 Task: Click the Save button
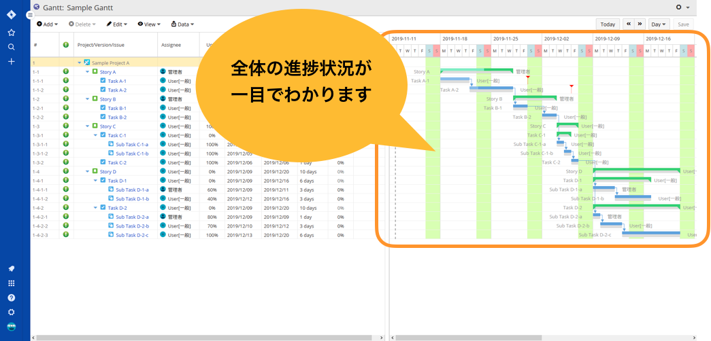pos(683,24)
